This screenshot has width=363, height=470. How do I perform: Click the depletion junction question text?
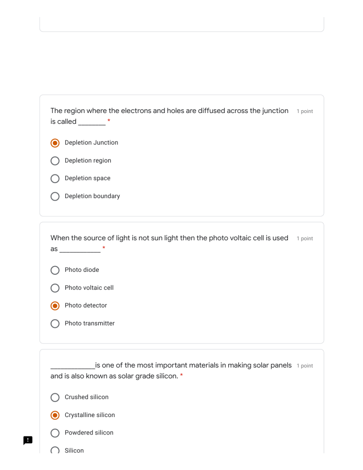[x=169, y=111]
